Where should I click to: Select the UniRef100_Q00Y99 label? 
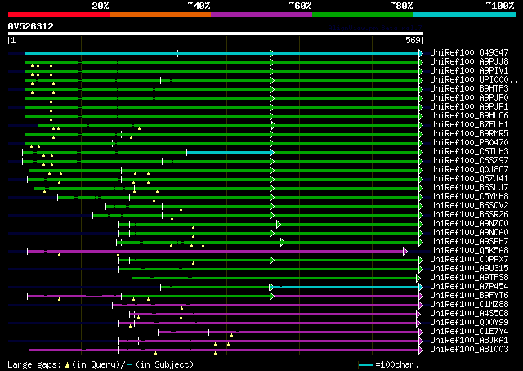pyautogui.click(x=469, y=323)
